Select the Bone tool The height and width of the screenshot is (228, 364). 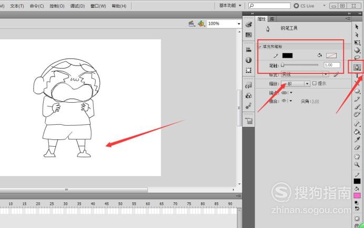(x=357, y=124)
